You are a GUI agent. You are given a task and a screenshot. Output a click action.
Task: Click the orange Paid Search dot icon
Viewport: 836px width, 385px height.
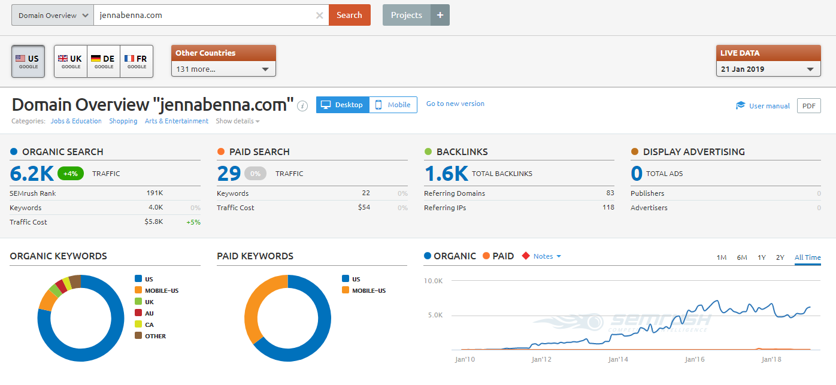pos(221,151)
